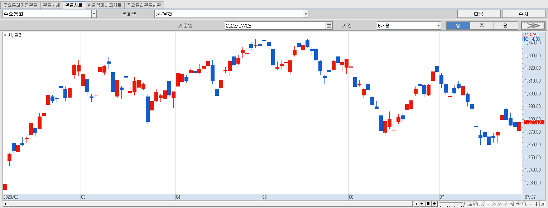
Task: Click the eraser with bars icon
Action: click(x=512, y=204)
